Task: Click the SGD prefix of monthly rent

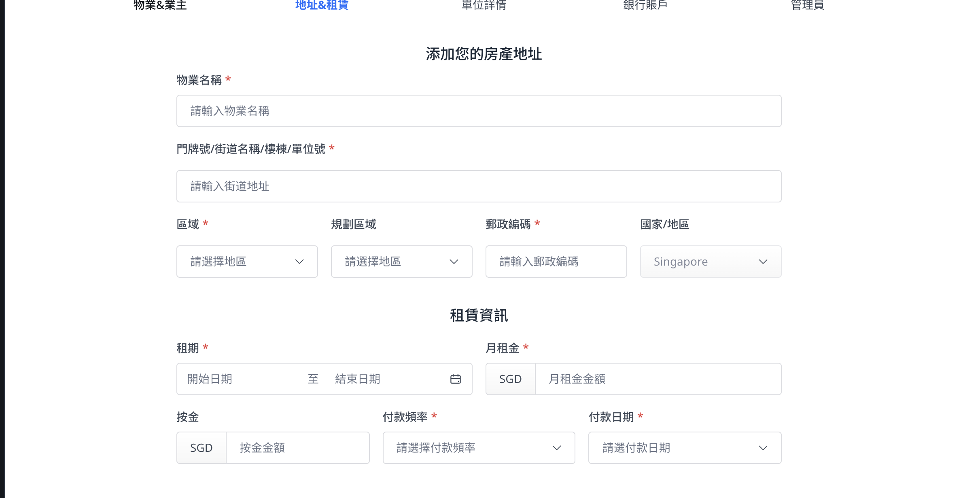Action: coord(511,379)
